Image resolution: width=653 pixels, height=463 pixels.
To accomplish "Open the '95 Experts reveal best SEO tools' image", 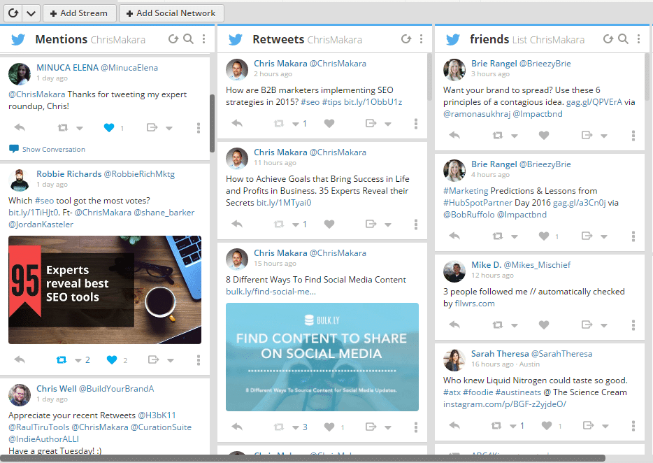I will [x=105, y=290].
